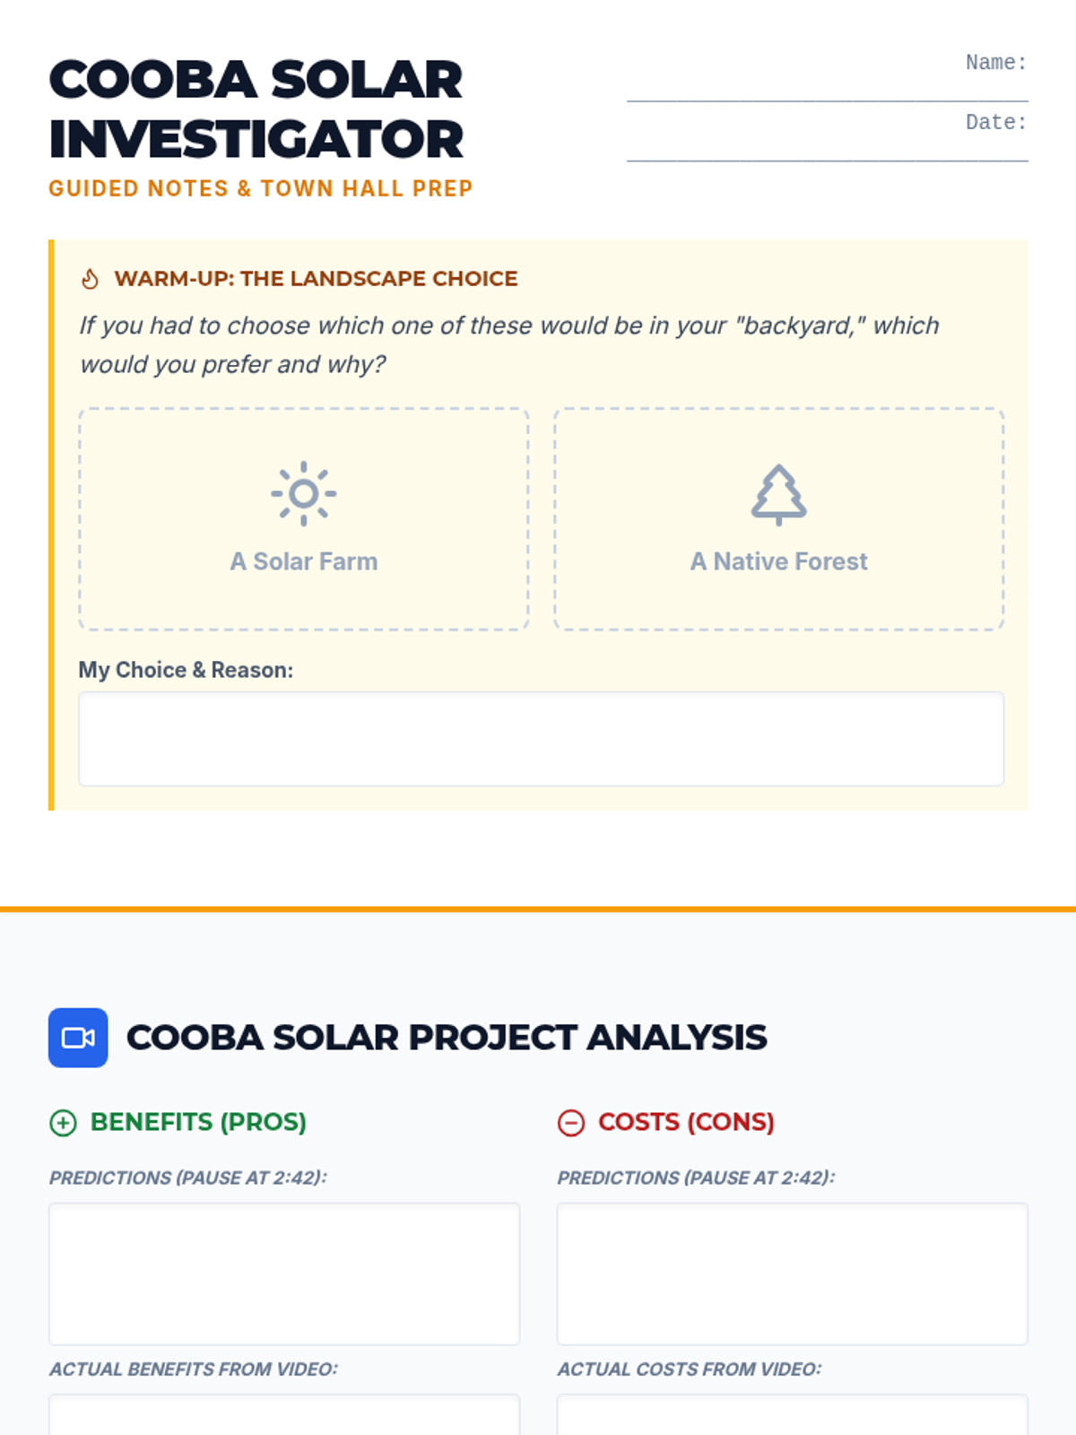Screen dimensions: 1076x1435
Task: Click the red minus circle icon
Action: [571, 1123]
